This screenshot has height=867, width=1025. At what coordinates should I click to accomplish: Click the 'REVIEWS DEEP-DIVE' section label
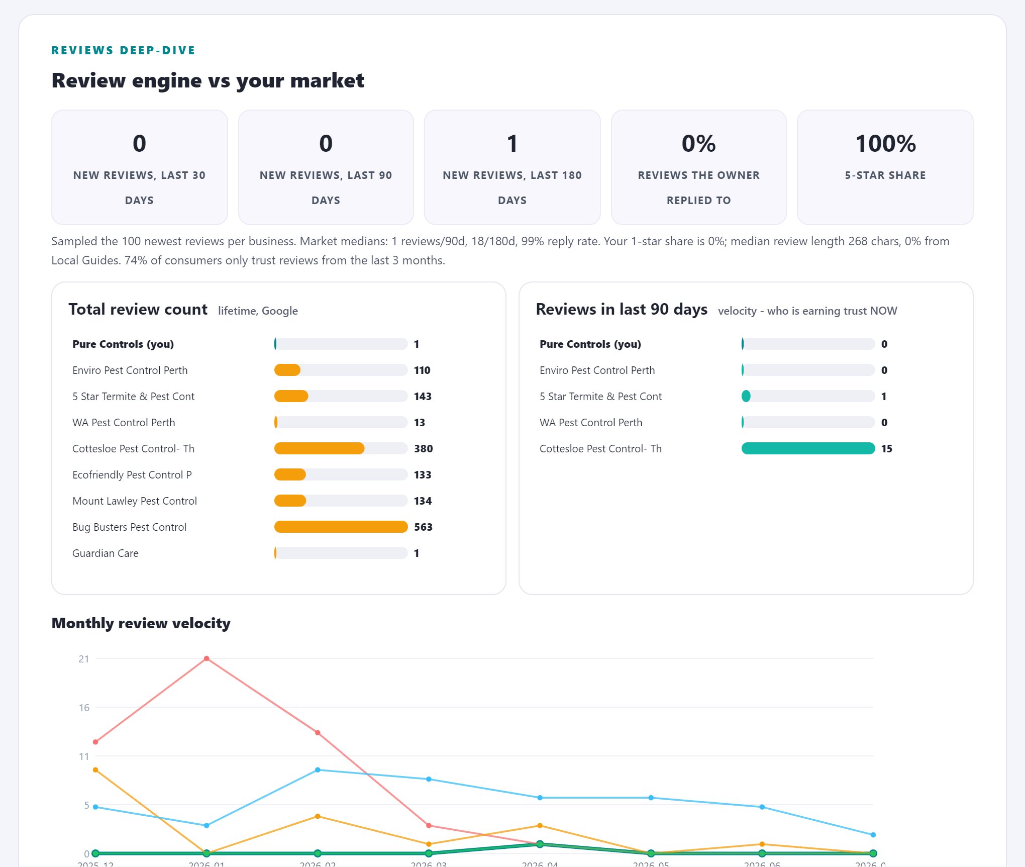tap(123, 50)
